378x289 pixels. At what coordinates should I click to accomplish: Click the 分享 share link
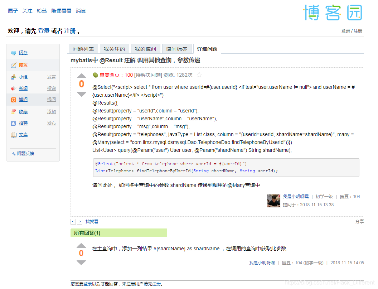[360, 221]
